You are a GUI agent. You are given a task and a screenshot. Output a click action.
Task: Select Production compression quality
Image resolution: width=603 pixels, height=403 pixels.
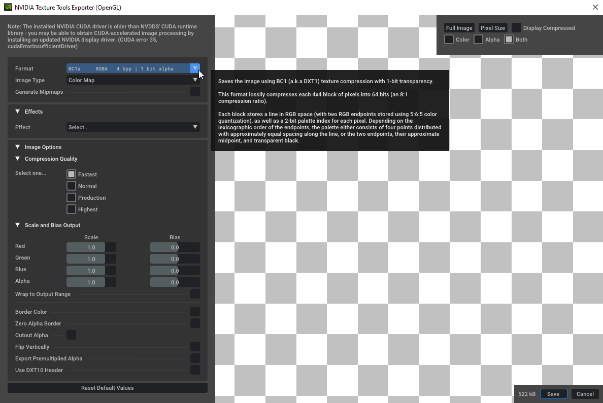coord(71,198)
